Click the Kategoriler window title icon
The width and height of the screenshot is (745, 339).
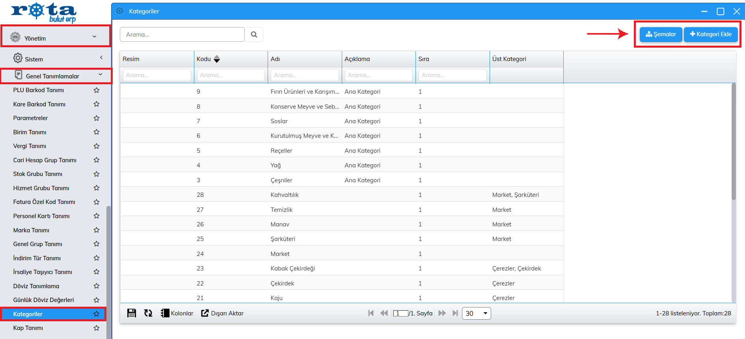pos(120,11)
